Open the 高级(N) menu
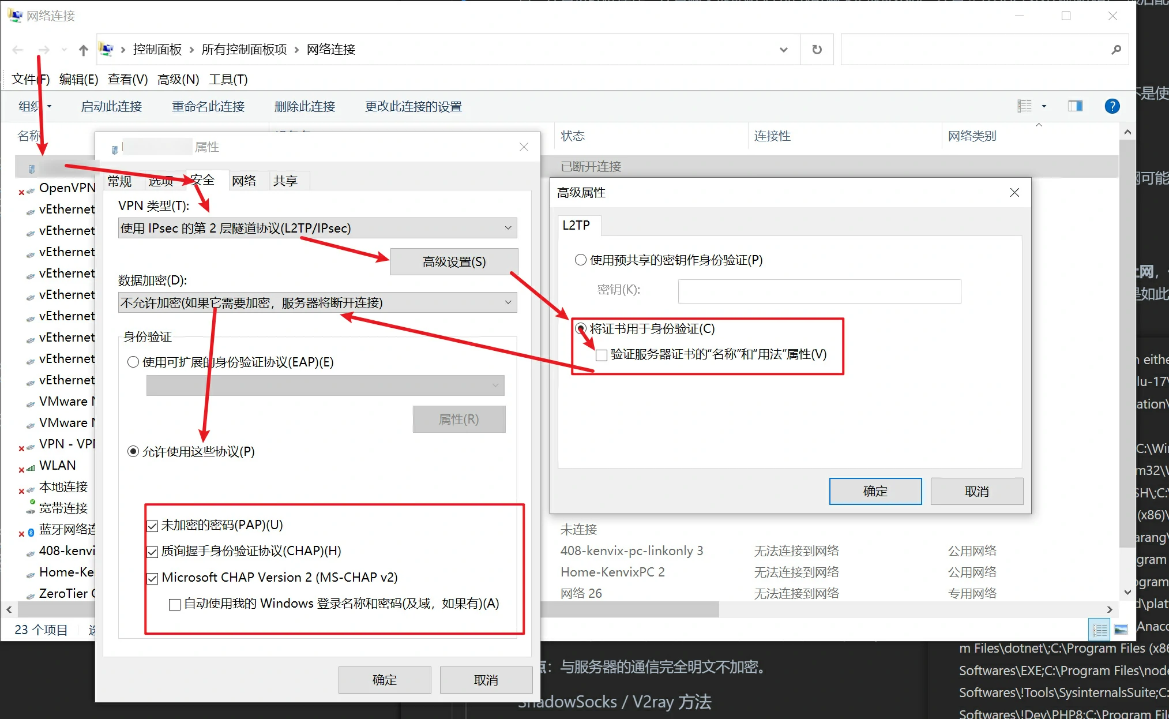1169x719 pixels. pos(178,79)
